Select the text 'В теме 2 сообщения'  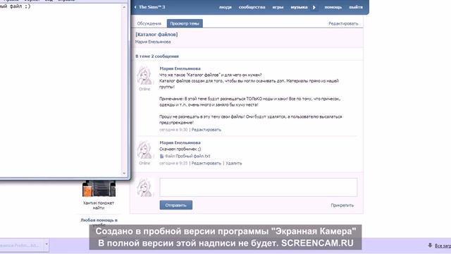coord(156,56)
